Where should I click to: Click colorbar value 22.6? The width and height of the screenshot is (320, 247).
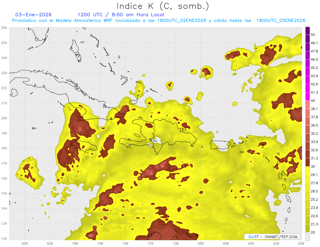314,216
